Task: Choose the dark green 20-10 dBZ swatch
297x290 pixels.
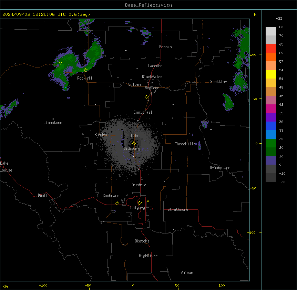Action: tap(271, 152)
